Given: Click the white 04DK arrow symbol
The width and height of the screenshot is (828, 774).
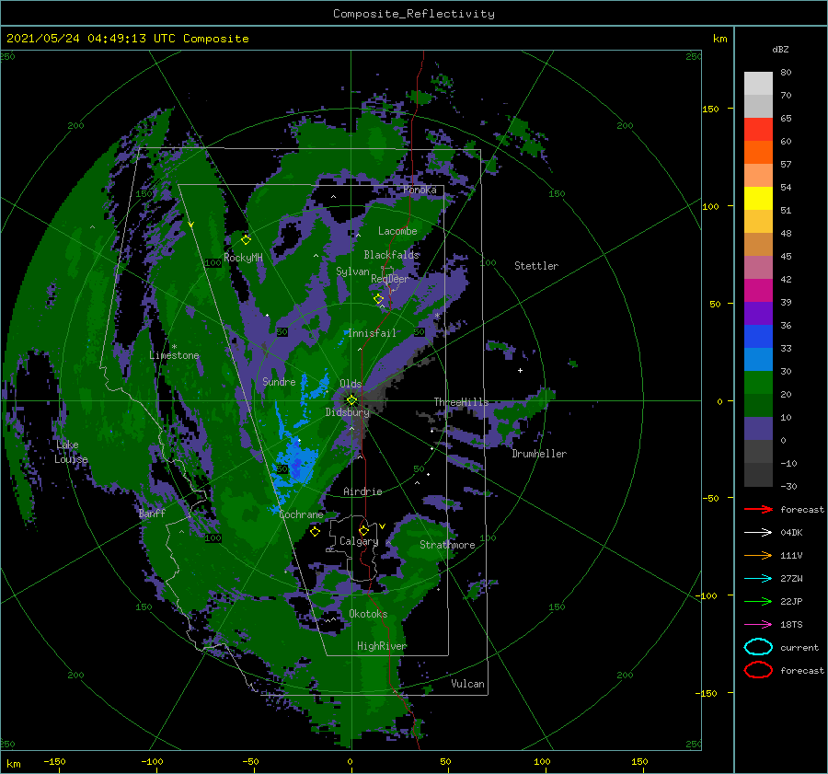Looking at the screenshot, I should pos(758,533).
